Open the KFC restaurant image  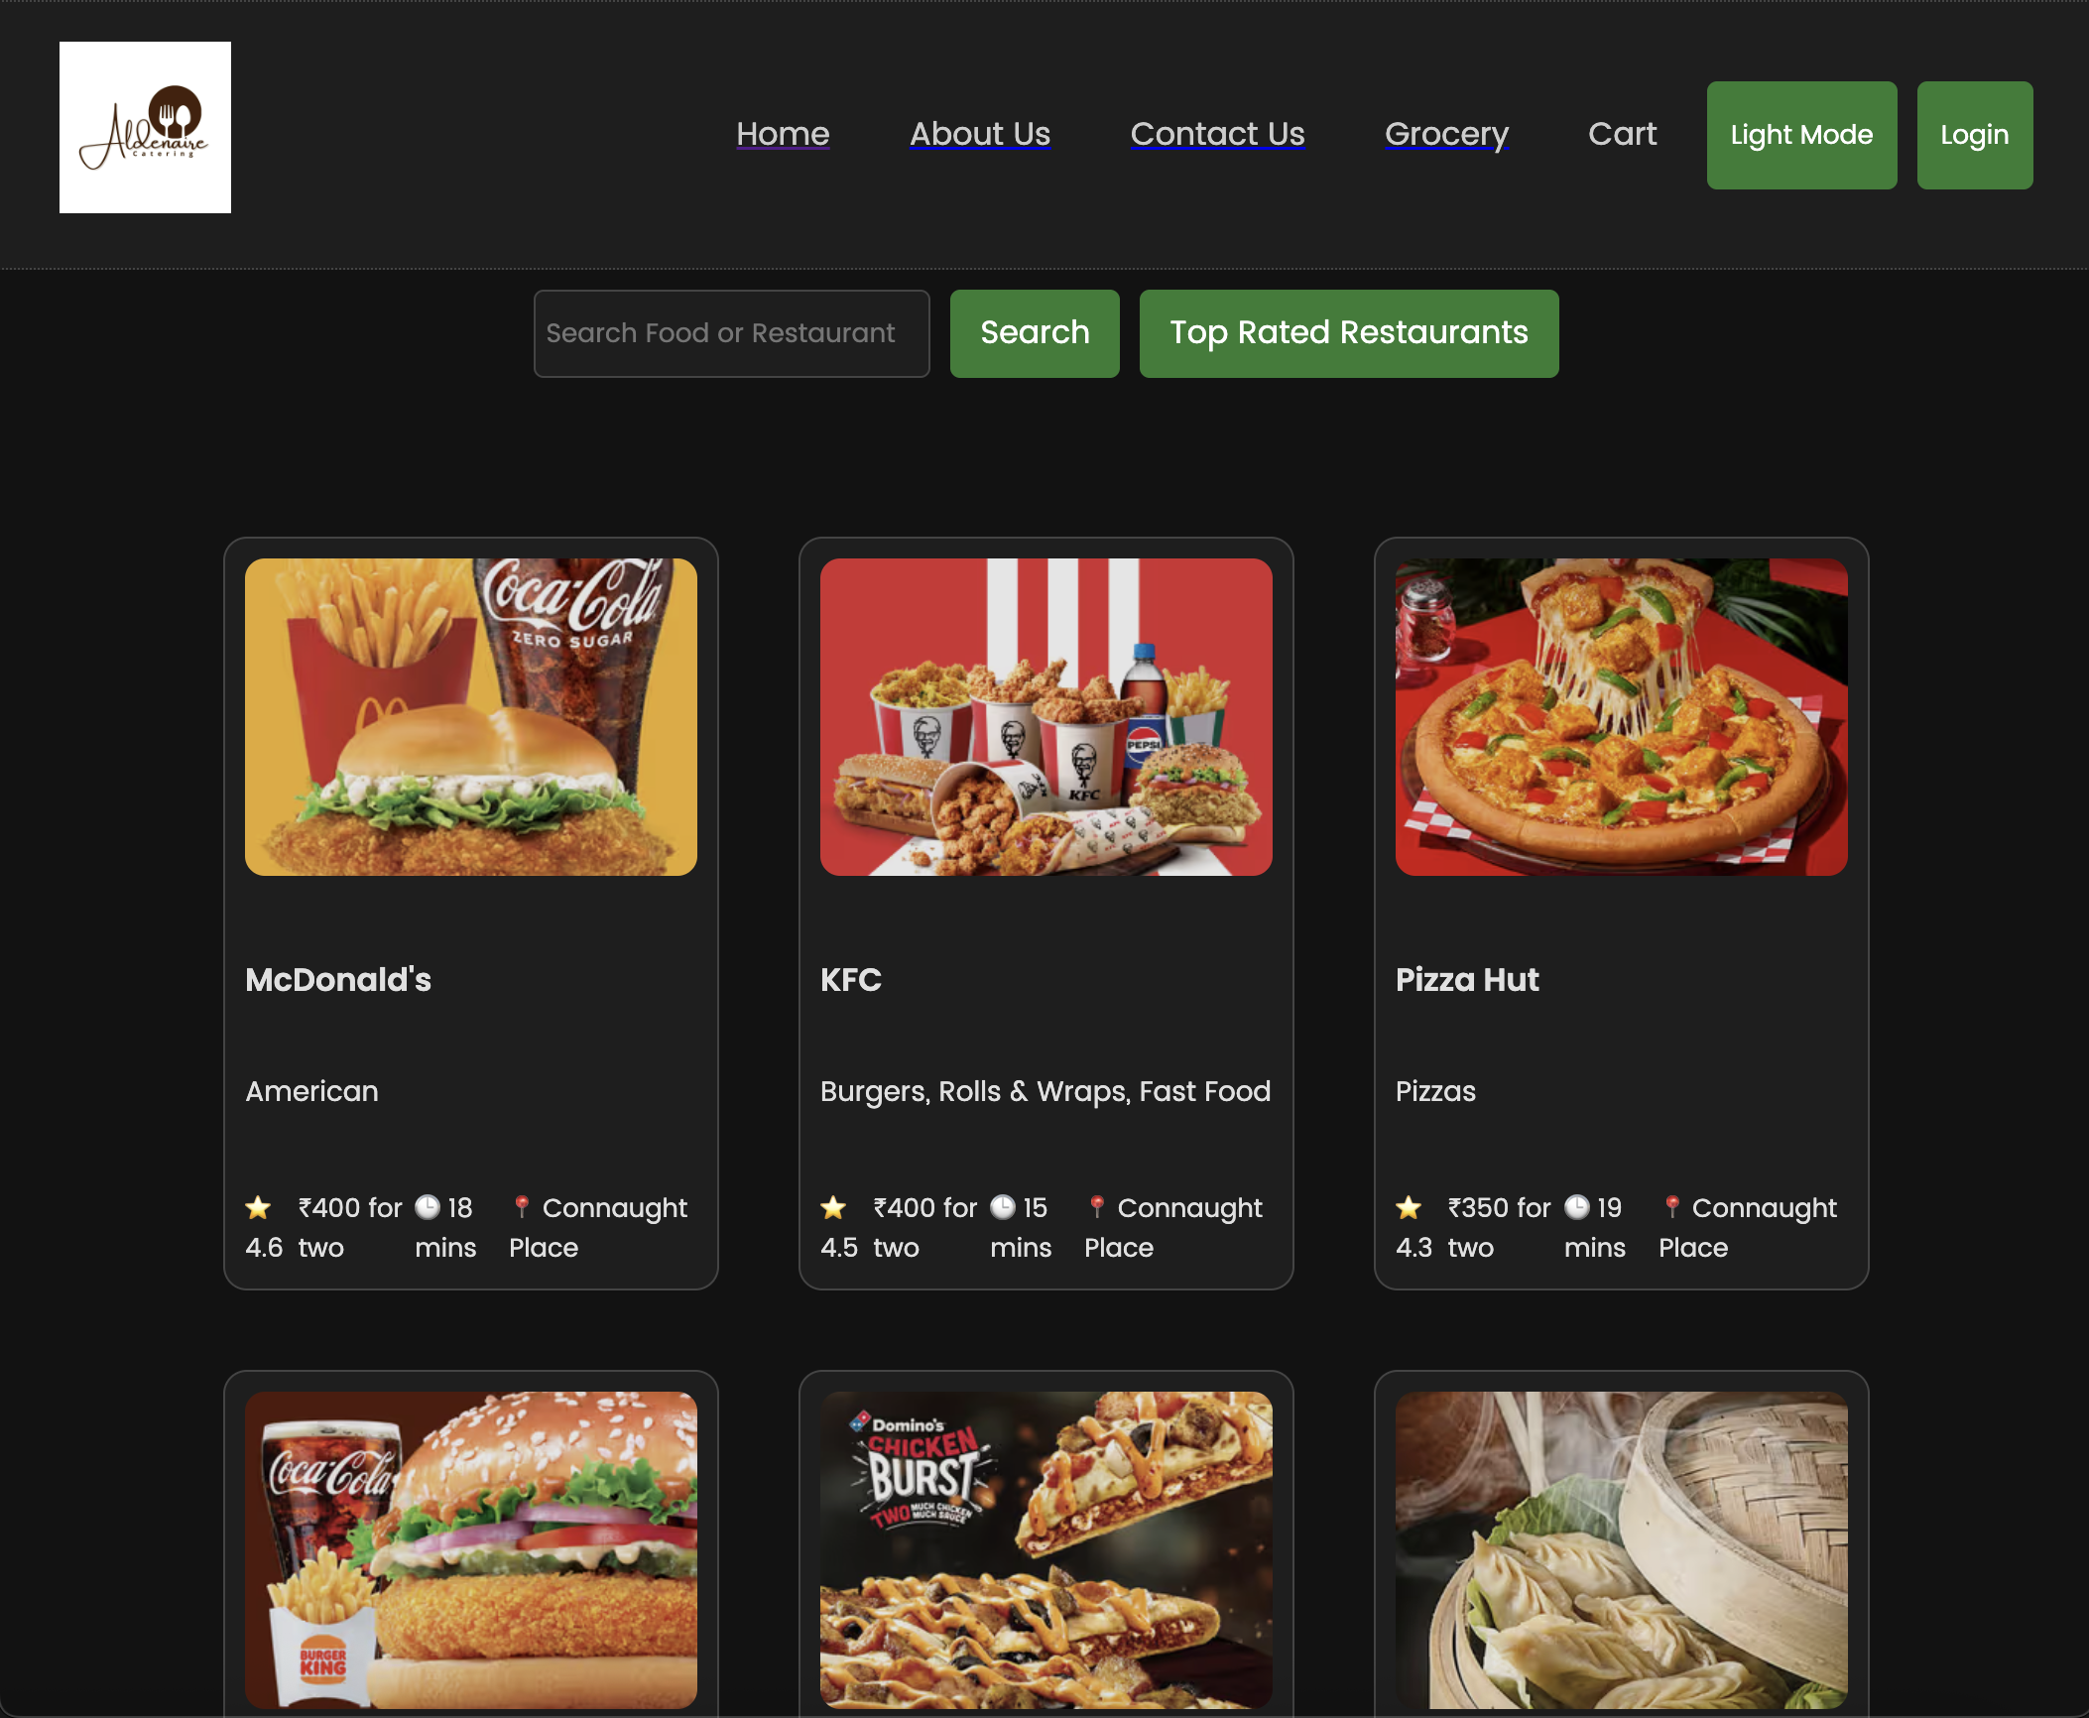tap(1045, 716)
